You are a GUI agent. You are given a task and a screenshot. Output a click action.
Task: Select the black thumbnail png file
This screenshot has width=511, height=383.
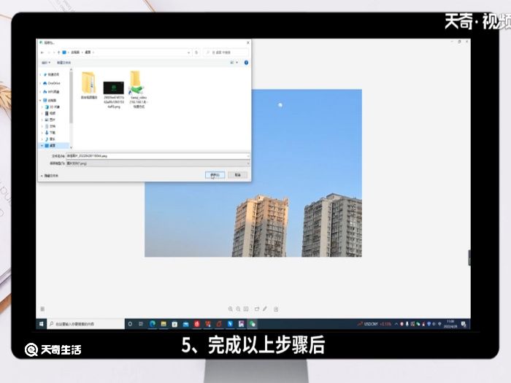coord(114,94)
